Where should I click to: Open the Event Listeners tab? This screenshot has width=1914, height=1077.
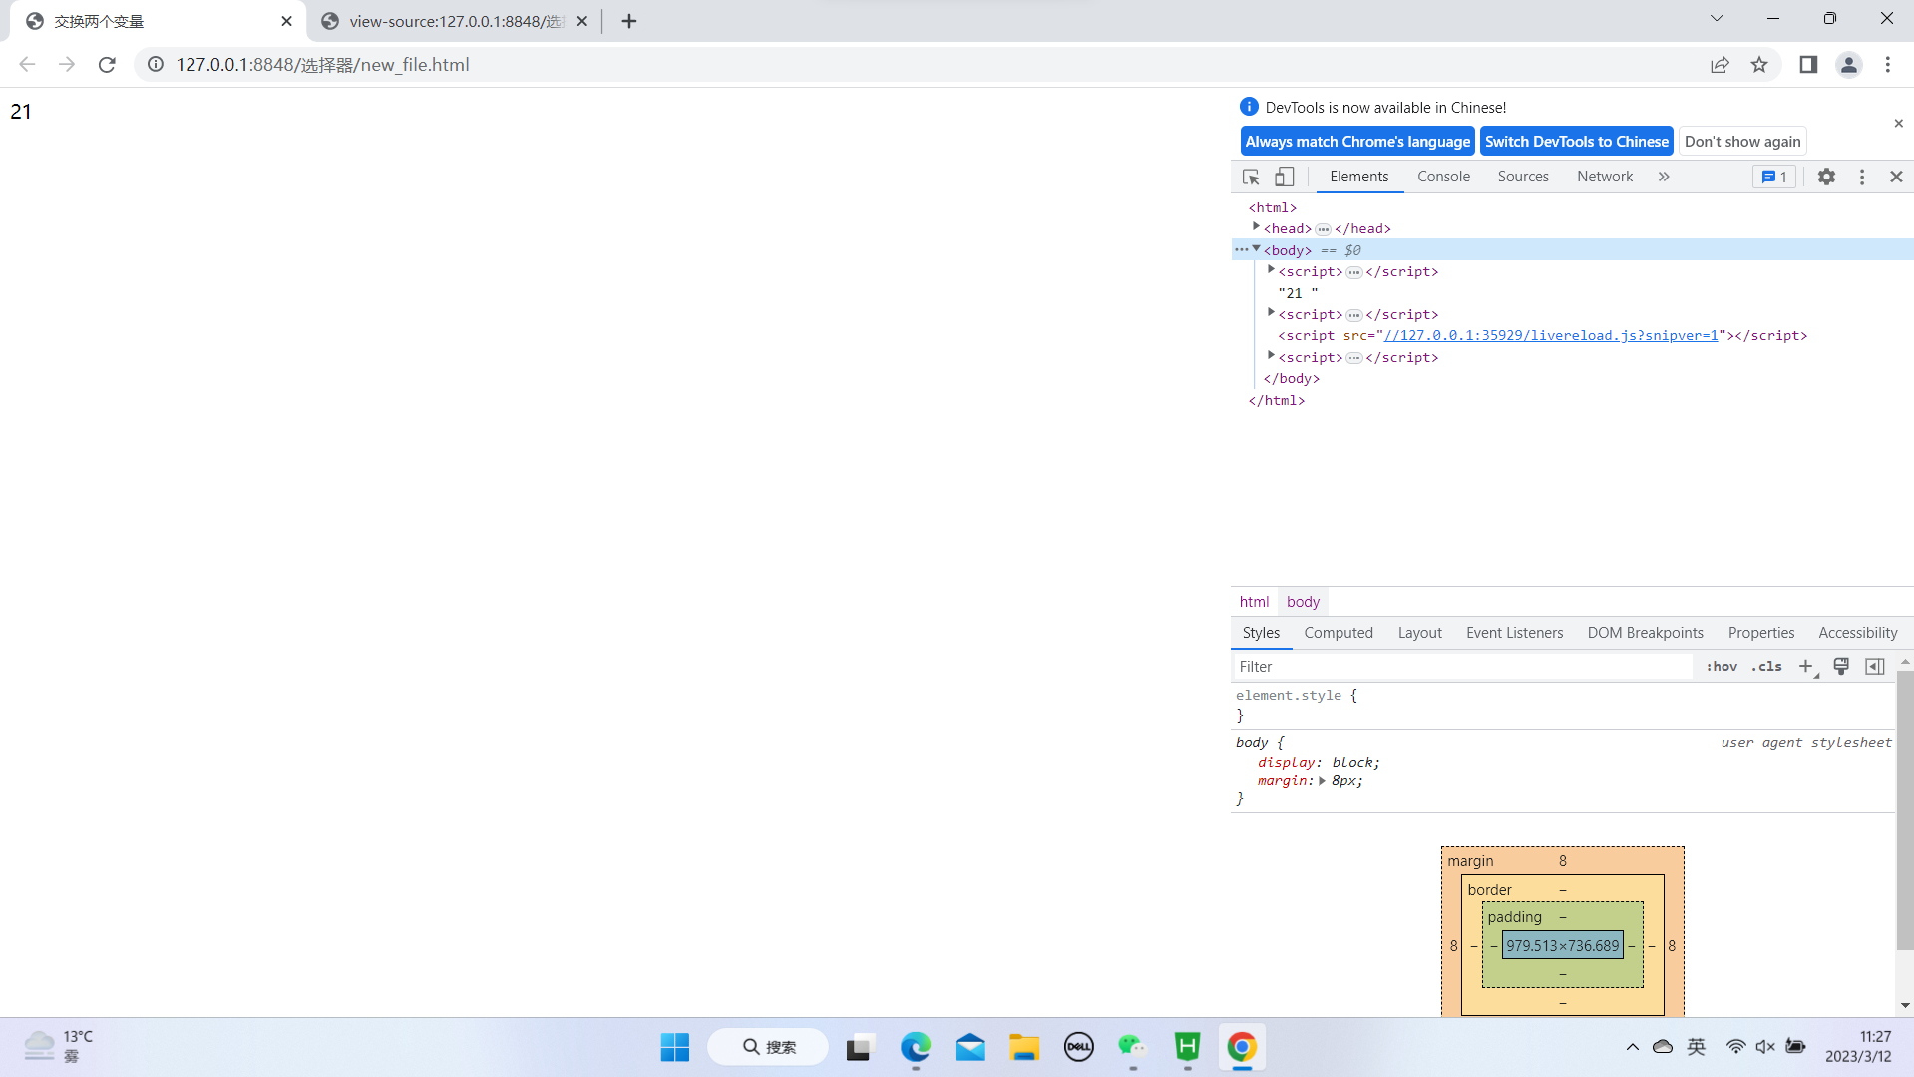coord(1514,633)
